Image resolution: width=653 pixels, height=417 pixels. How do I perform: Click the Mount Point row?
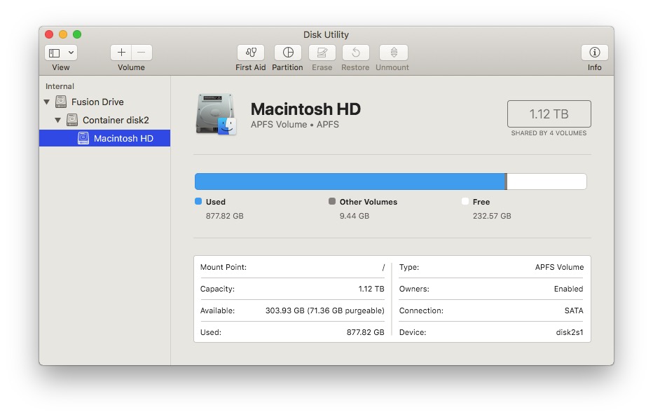click(292, 267)
